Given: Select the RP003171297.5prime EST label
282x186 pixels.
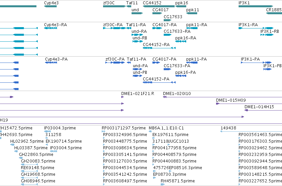Looking at the screenshot, I should point(124,128).
